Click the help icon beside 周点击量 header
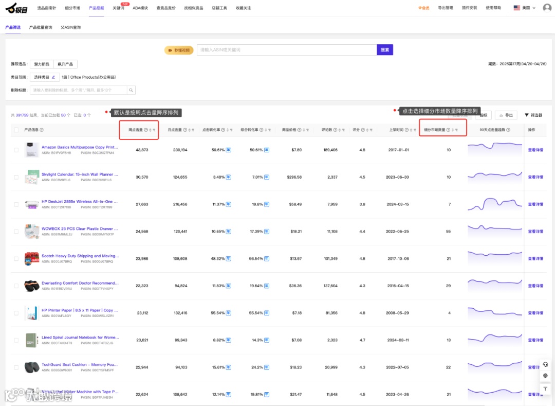Viewport: 555px width, 406px height. [x=146, y=130]
